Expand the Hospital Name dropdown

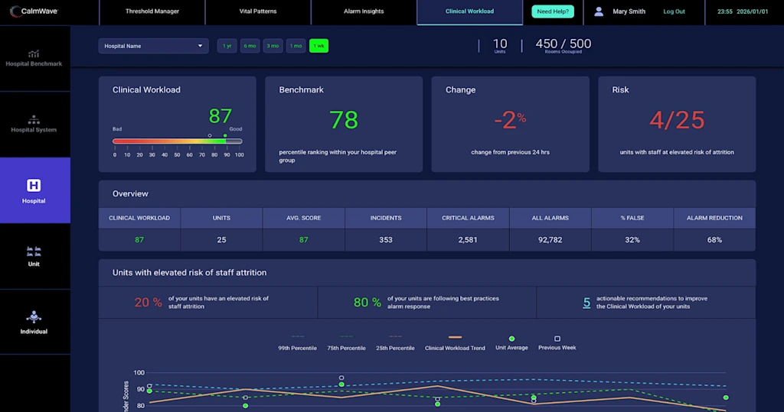153,46
